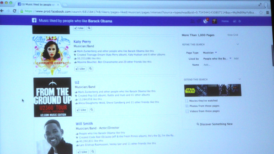The width and height of the screenshot is (274, 154).
Task: Click search magnifier next to U2 Like
Action: click(x=91, y=110)
